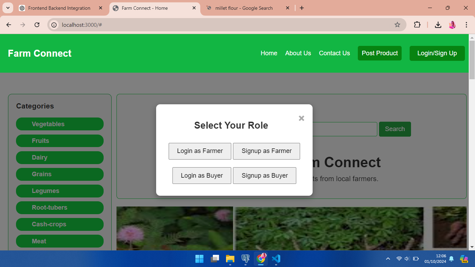Image resolution: width=475 pixels, height=267 pixels.
Task: Open File Explorer from taskbar
Action: 230,259
